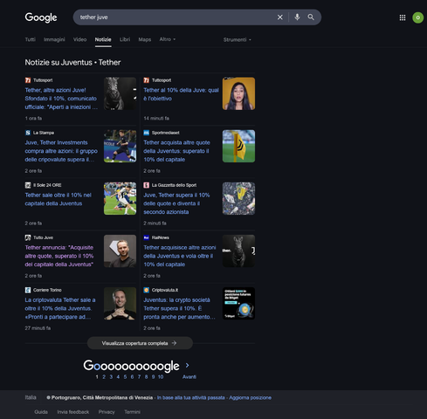Open 'Tether al 10% della Juve: qual è l'obiettivo'

(181, 94)
